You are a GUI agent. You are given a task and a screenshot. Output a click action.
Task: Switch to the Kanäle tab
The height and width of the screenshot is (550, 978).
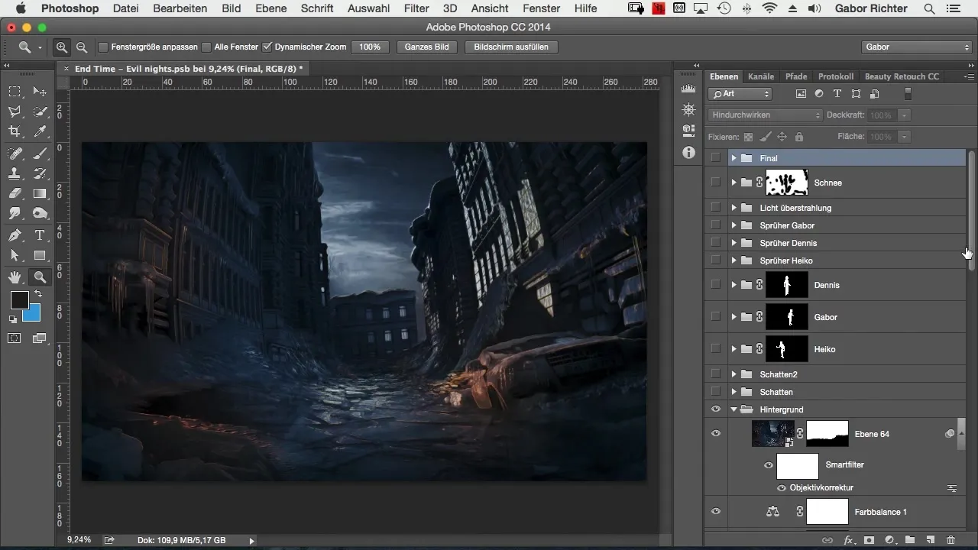click(x=761, y=76)
